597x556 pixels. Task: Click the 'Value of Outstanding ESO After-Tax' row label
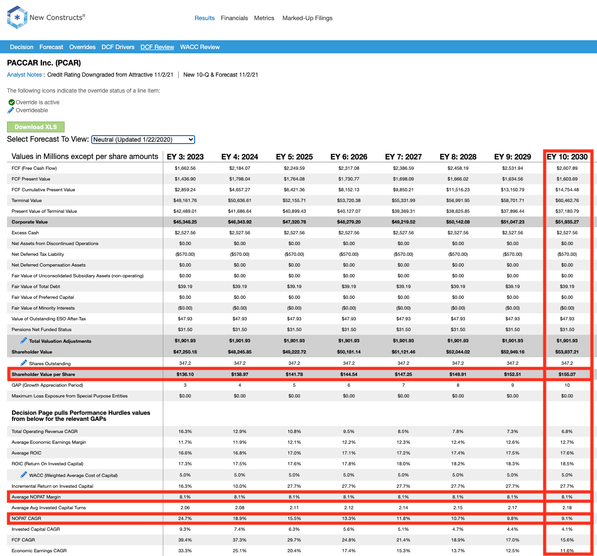point(49,319)
